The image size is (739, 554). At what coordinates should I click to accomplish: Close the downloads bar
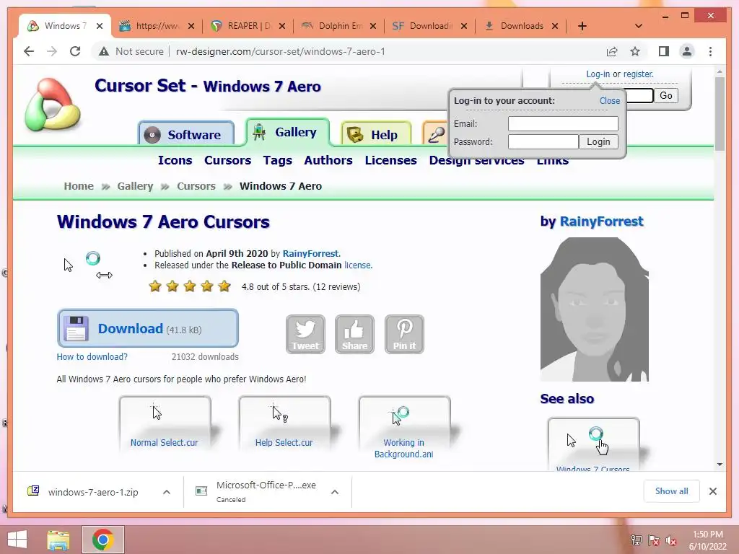point(712,491)
